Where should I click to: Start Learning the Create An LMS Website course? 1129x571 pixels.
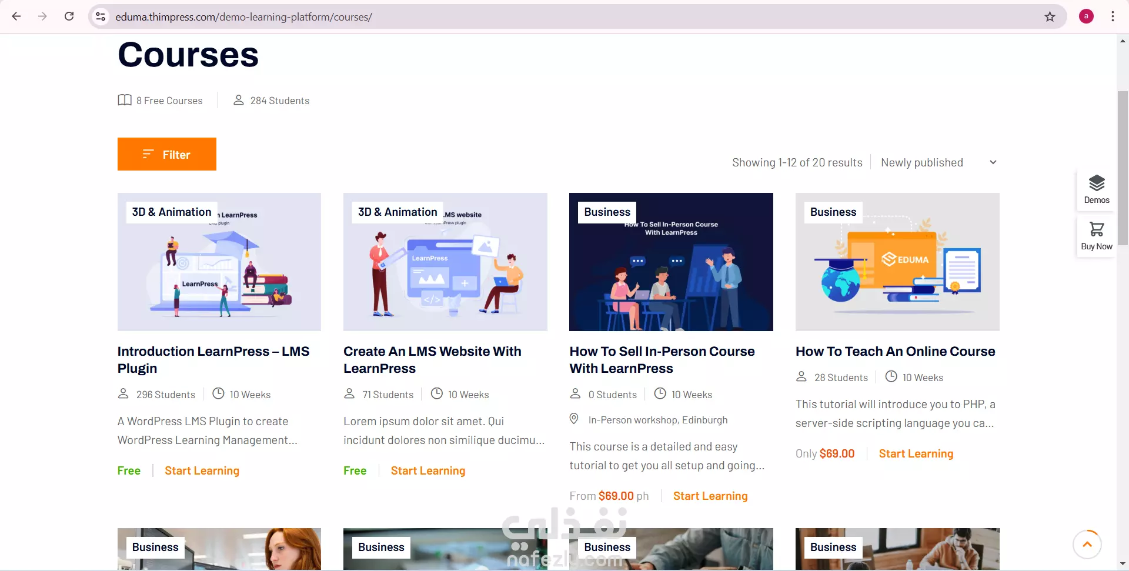click(x=428, y=470)
